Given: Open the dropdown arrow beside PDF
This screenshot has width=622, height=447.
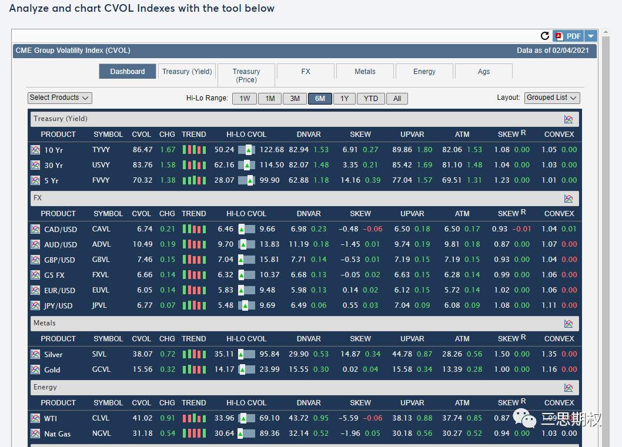Looking at the screenshot, I should point(591,36).
